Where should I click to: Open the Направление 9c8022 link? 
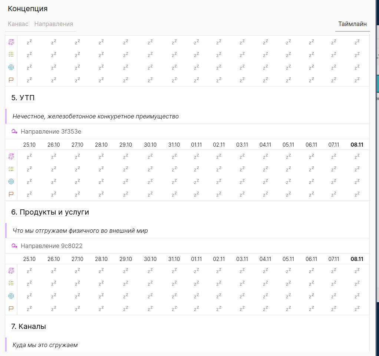pyautogui.click(x=52, y=246)
